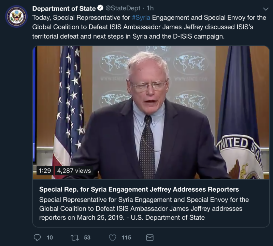The height and width of the screenshot is (246, 273).
Task: Click the reply count 10
Action: click(49, 237)
